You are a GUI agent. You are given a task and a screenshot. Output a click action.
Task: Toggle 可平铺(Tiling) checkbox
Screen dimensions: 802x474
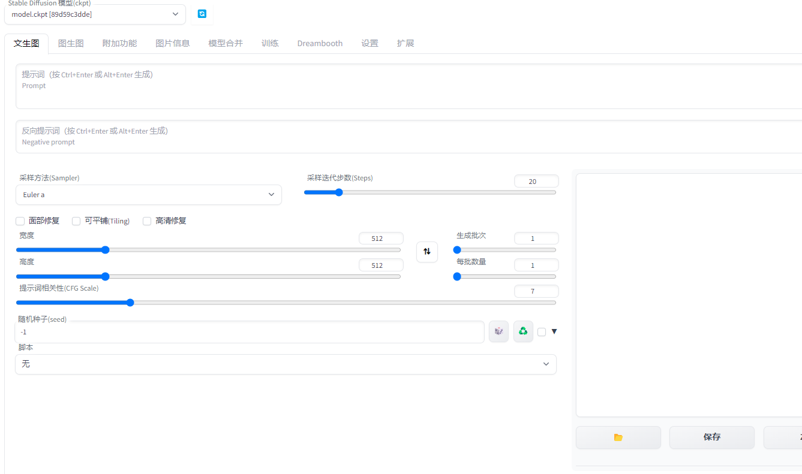click(x=76, y=221)
